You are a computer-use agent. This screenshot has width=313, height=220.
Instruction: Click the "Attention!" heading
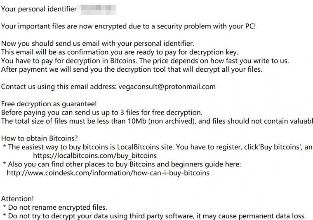pos(17,199)
